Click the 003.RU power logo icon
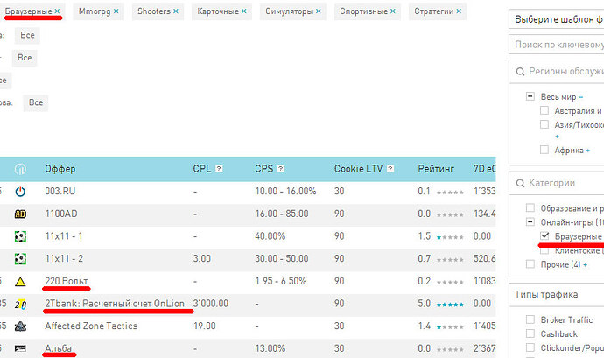604x358 pixels. [20, 192]
